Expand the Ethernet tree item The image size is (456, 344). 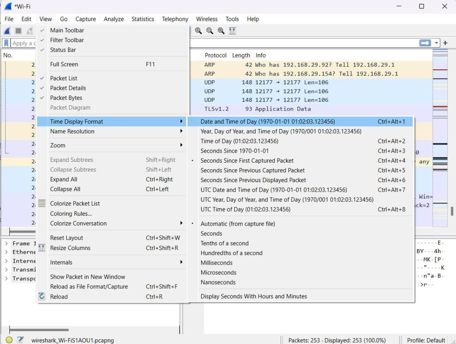pos(6,252)
